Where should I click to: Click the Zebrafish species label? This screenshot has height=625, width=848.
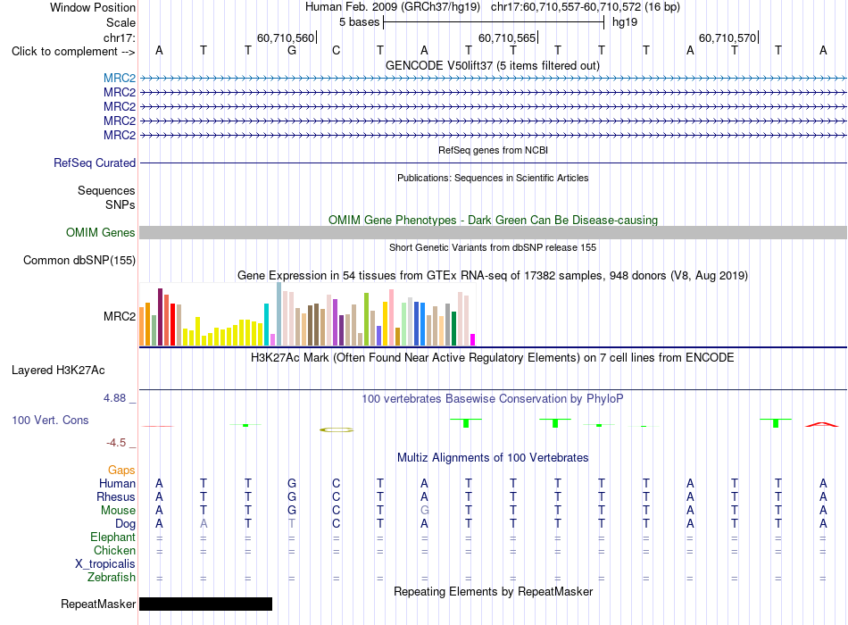pyautogui.click(x=112, y=578)
